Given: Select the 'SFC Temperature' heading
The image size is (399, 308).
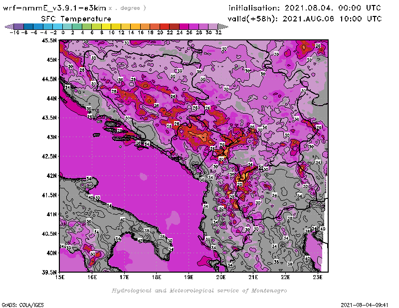Looking at the screenshot, I should pyautogui.click(x=76, y=19).
